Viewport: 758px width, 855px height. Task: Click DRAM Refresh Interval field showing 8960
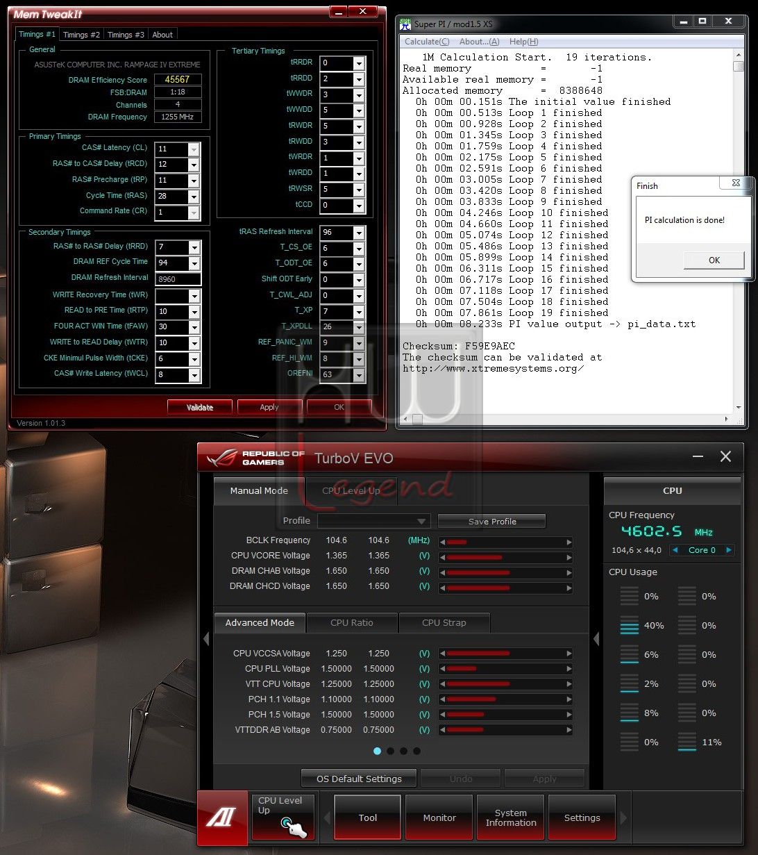coord(178,279)
